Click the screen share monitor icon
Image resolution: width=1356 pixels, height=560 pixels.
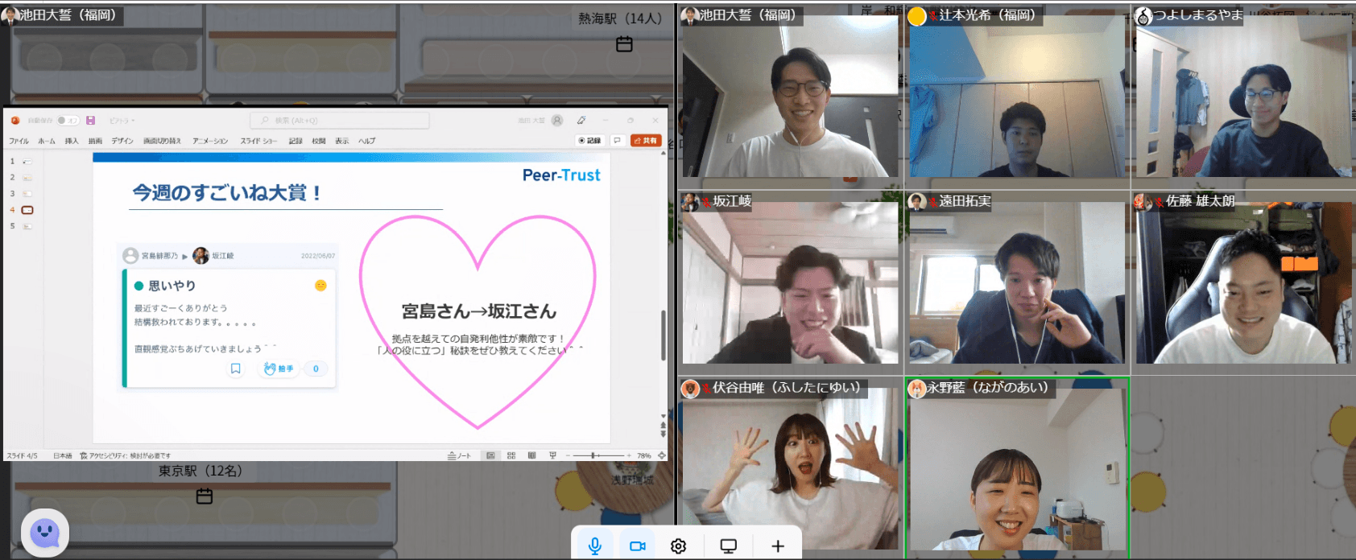click(x=729, y=546)
